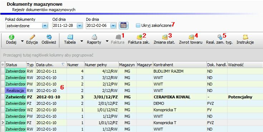Choose Zwrot towaru icon
Viewport: 263px width, 132px height.
[x=191, y=37]
